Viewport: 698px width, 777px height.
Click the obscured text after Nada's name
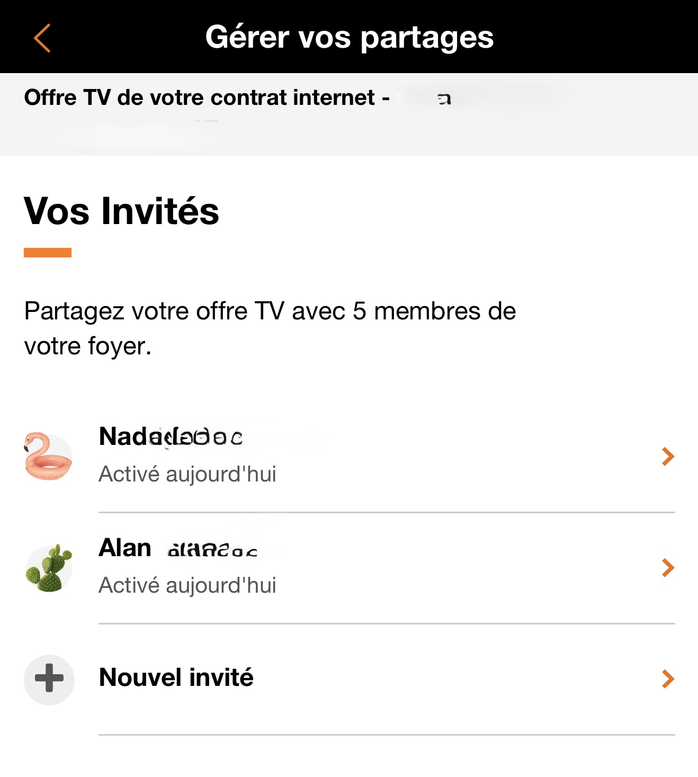point(201,438)
